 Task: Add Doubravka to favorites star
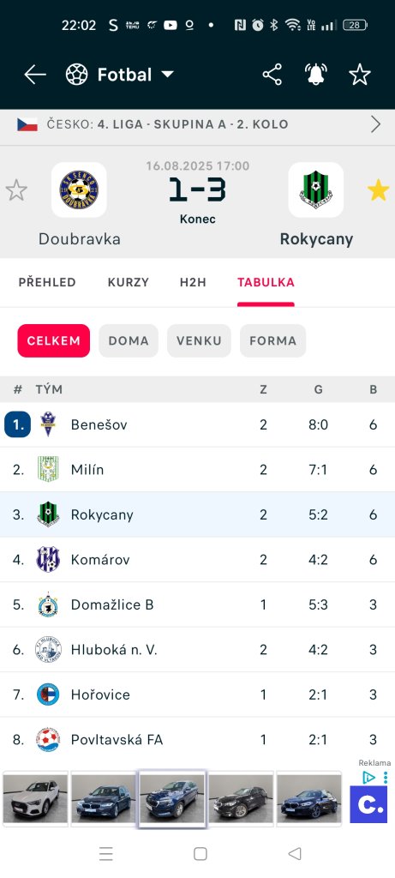click(16, 190)
